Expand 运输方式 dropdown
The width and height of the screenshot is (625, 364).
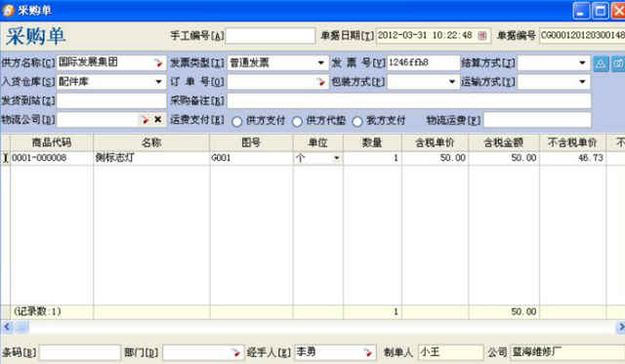tap(582, 82)
